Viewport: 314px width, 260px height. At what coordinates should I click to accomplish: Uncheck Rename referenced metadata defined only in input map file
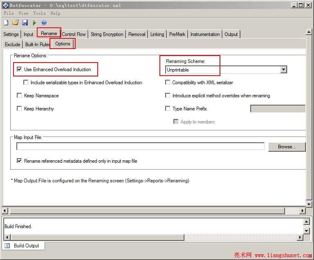(x=19, y=161)
